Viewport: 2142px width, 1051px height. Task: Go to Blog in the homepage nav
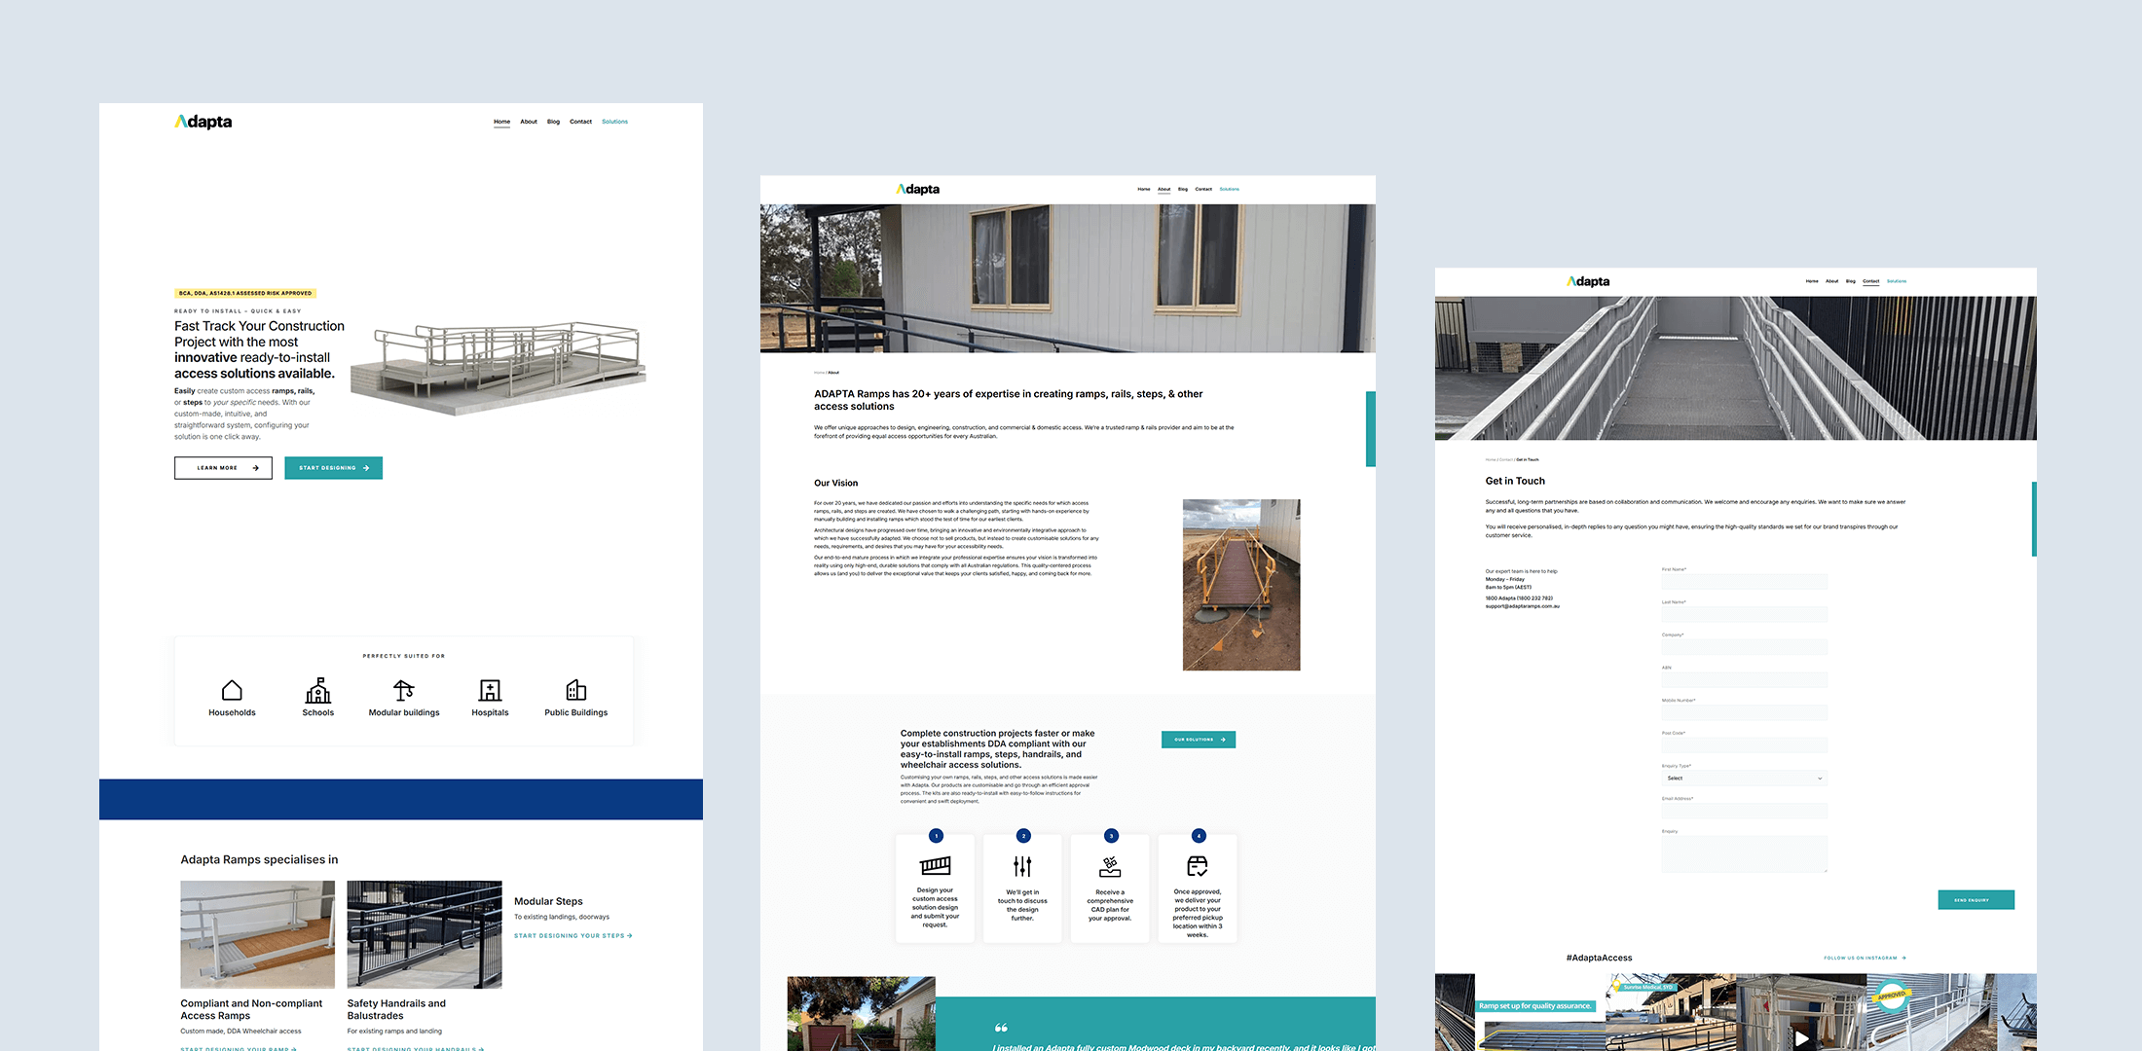point(553,122)
